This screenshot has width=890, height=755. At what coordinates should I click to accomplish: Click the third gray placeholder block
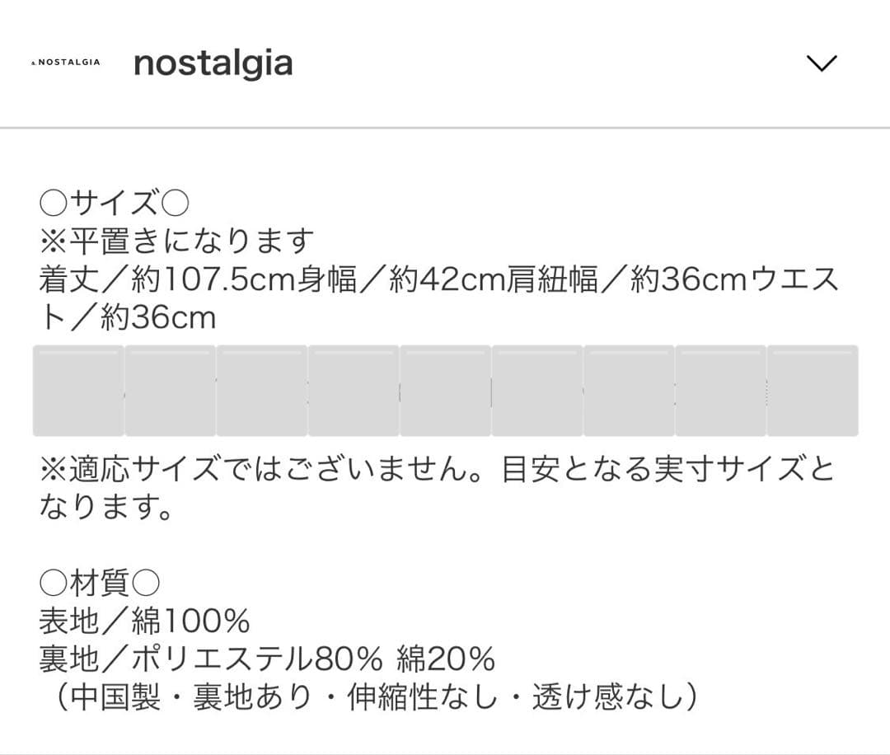[262, 391]
